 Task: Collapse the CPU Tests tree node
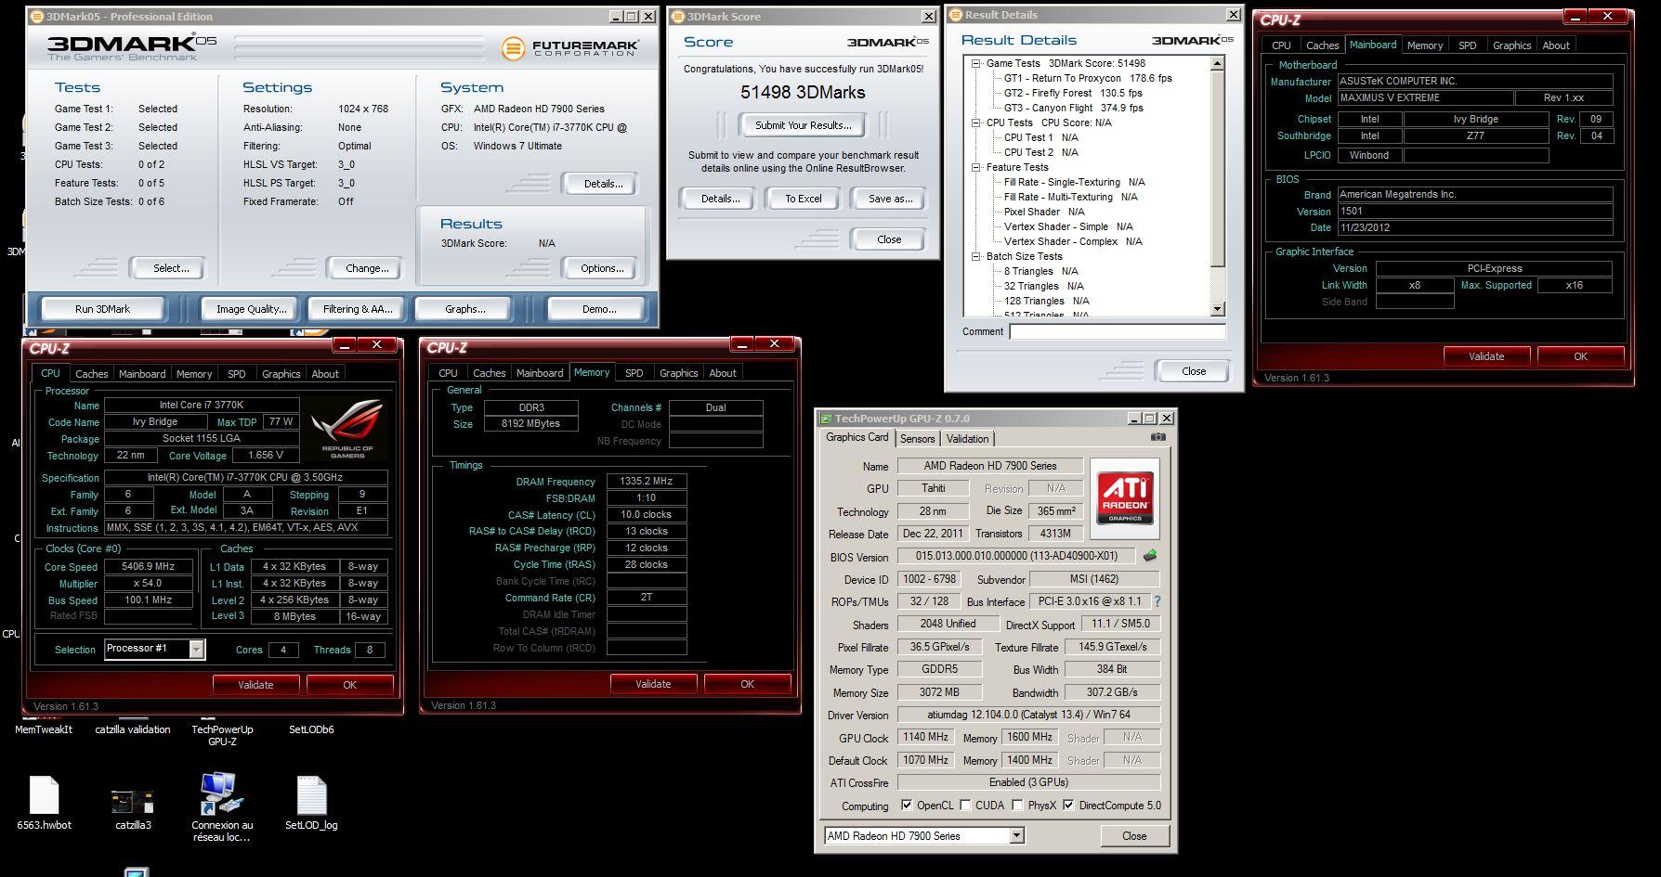click(976, 123)
